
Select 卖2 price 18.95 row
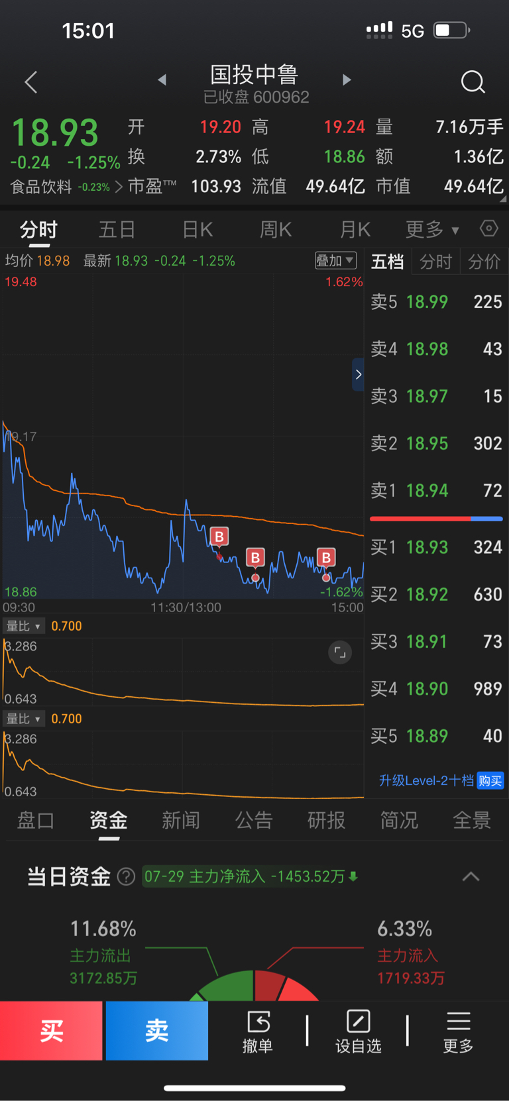(x=437, y=443)
